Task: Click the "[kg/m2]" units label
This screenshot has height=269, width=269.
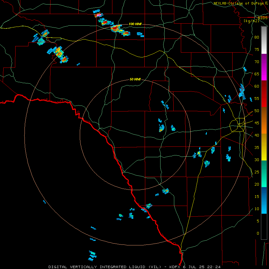Action: 251,21
